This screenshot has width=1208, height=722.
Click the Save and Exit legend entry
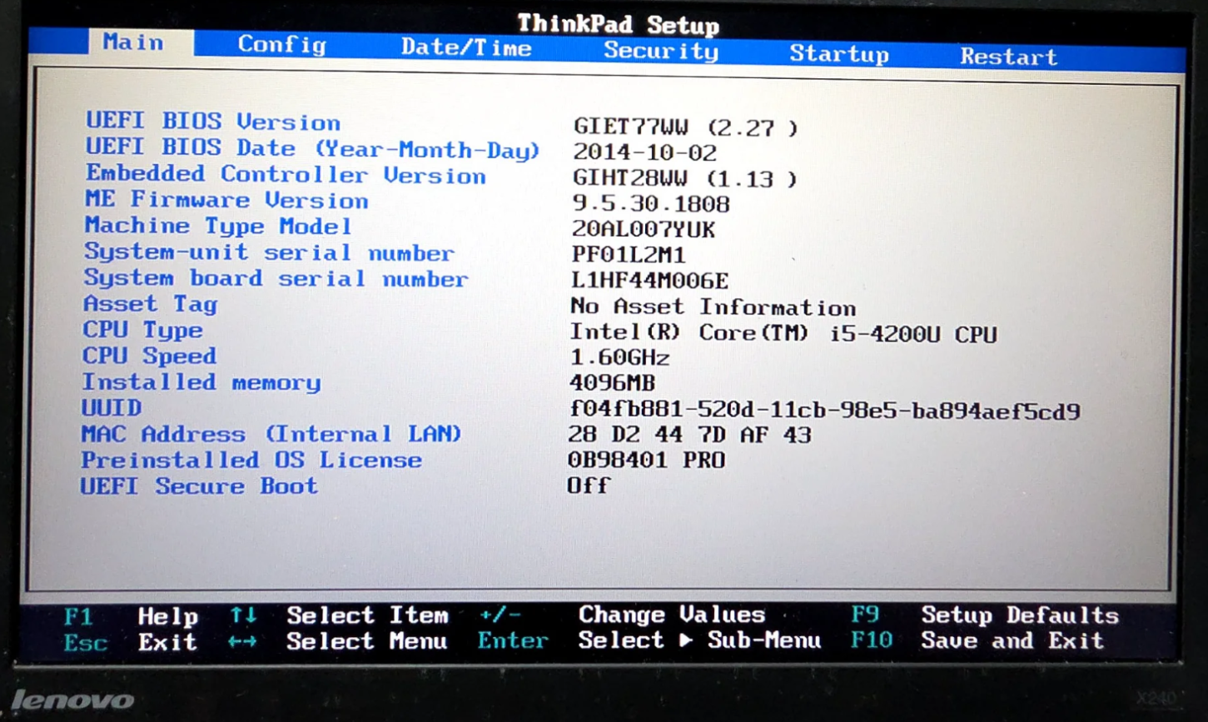click(1012, 640)
